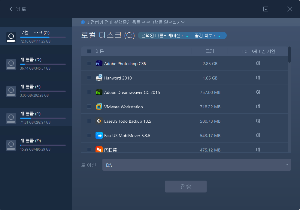The width and height of the screenshot is (300, 210).
Task: Click the 72.16 GB/111.25 GB capacity text
Action: point(35,41)
